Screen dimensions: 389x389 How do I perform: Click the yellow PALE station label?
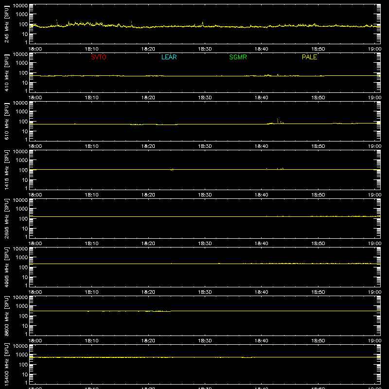tap(309, 57)
